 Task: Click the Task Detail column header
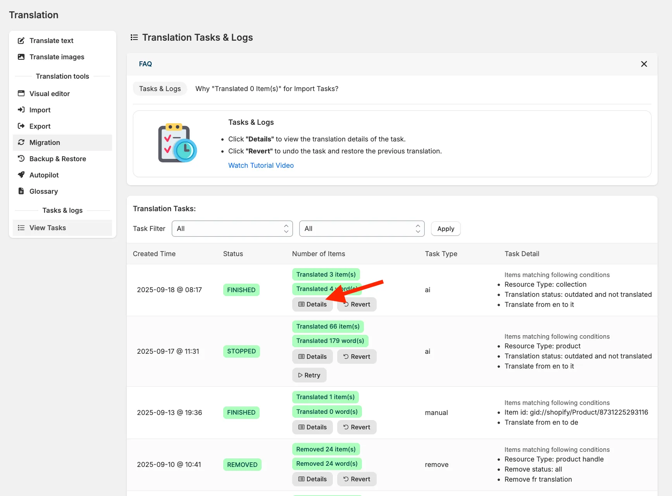(522, 254)
